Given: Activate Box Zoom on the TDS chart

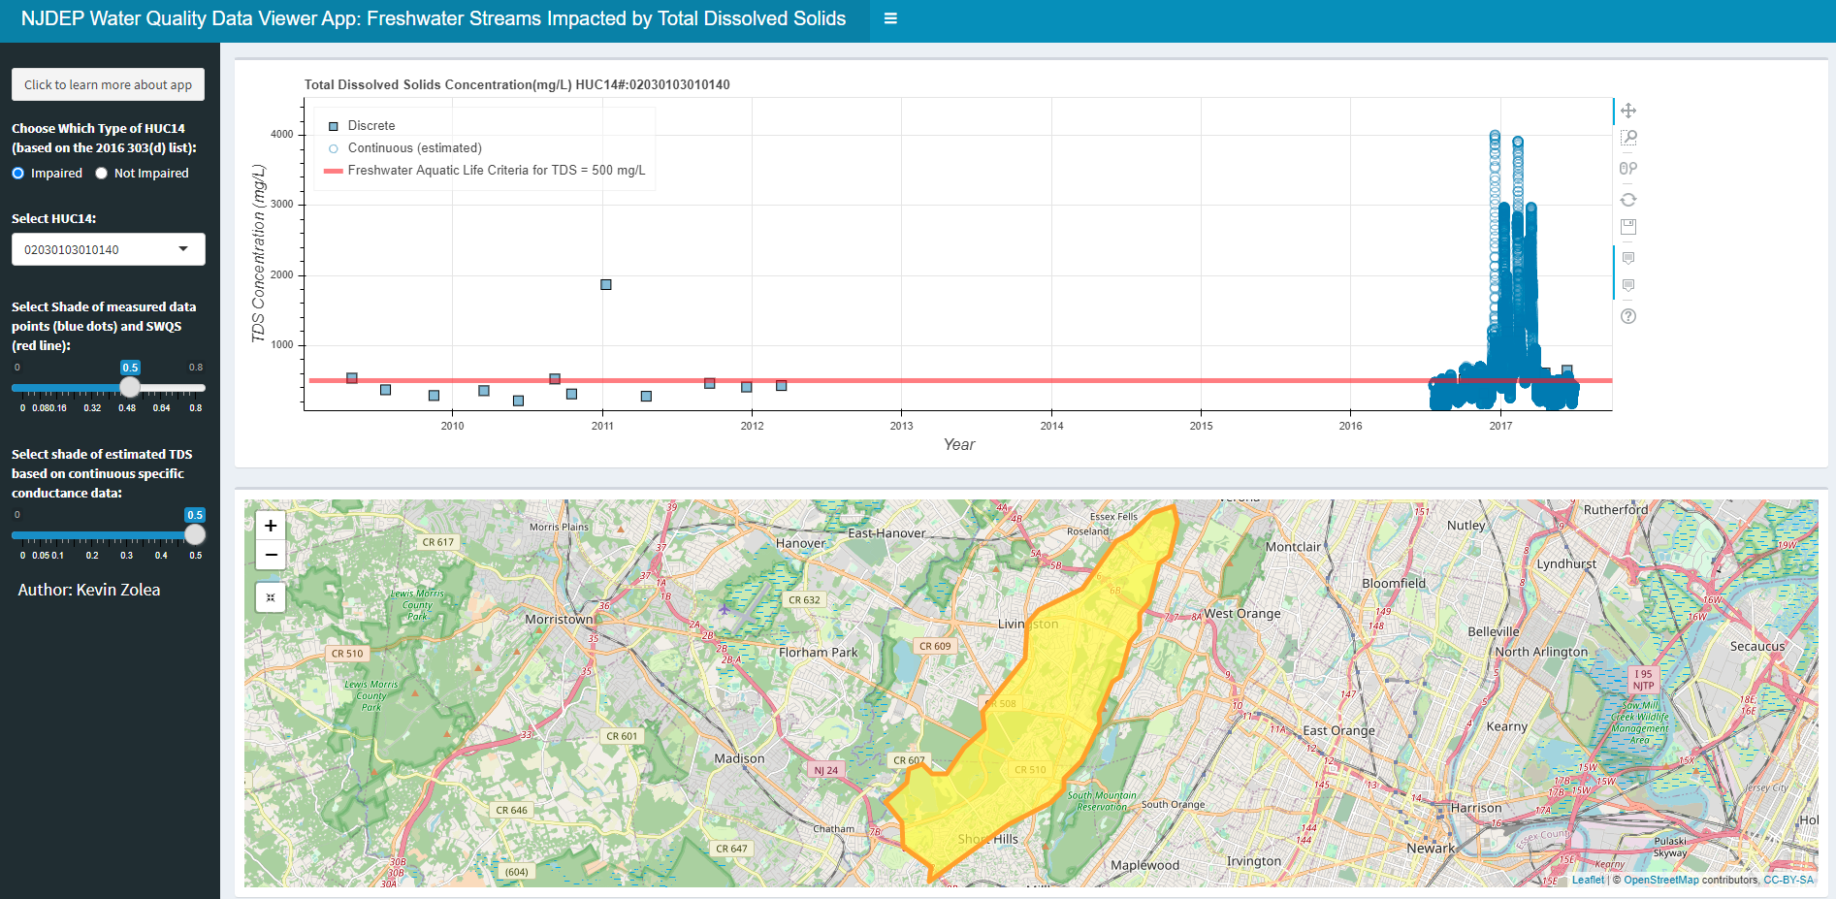Looking at the screenshot, I should [x=1627, y=138].
